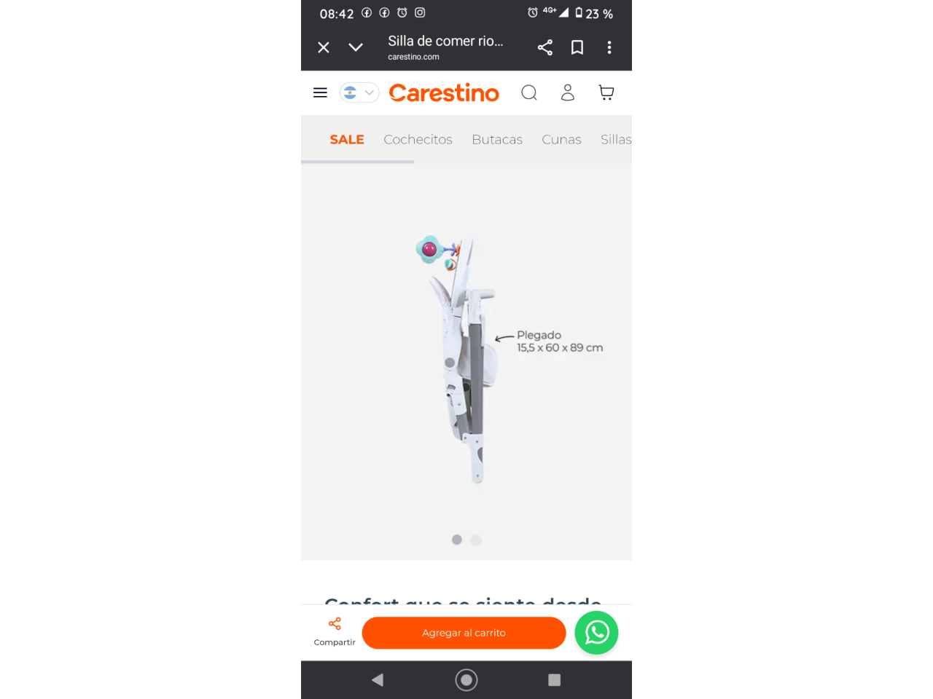The height and width of the screenshot is (699, 933).
Task: Select the first carousel dot
Action: click(457, 540)
